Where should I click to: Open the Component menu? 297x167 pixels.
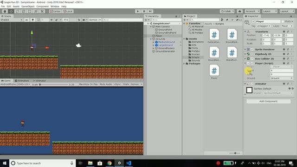[x=42, y=6]
